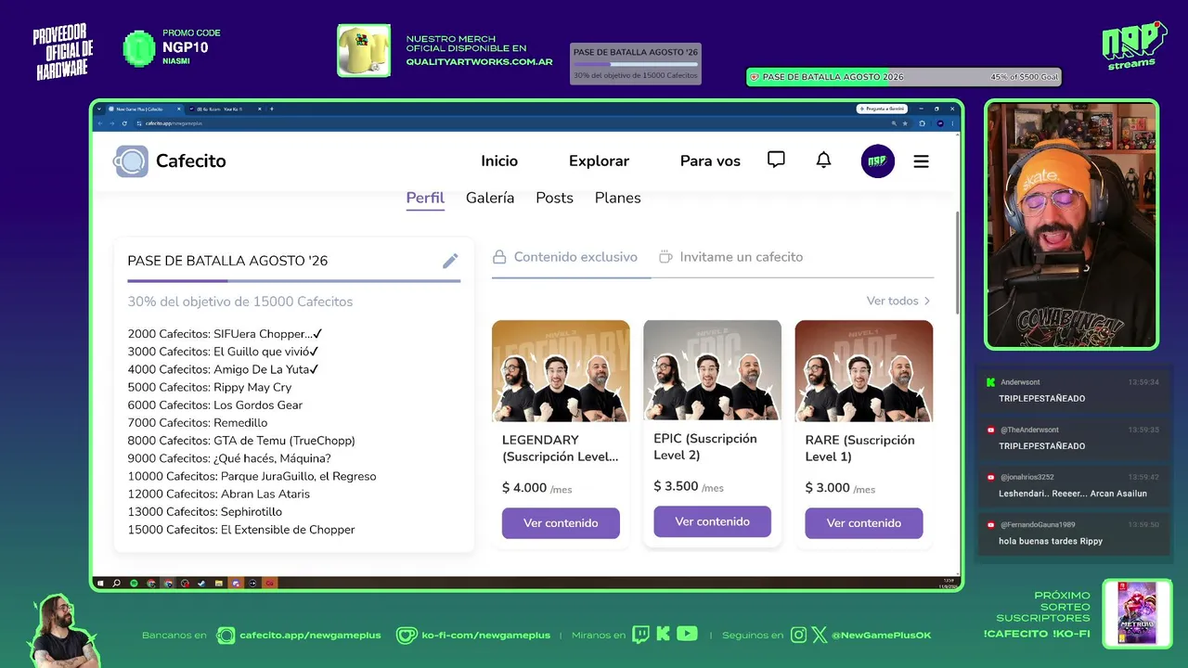The image size is (1188, 668).
Task: Open Para vos in the navigation
Action: tap(710, 161)
